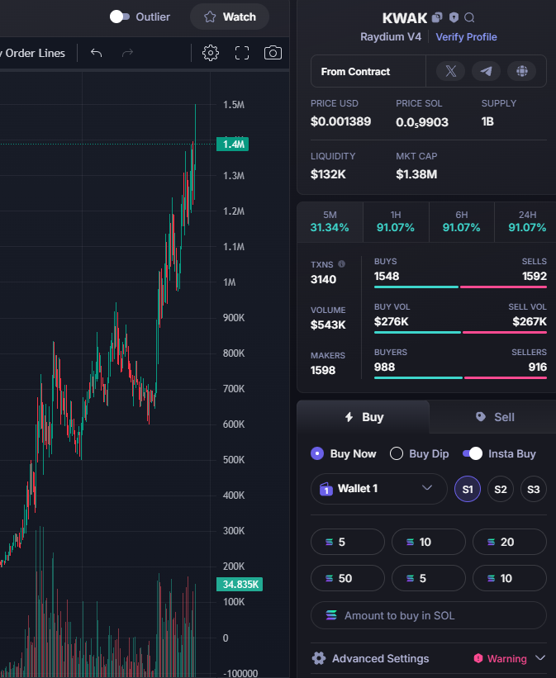
Task: Select the Buy Dip radio option
Action: [397, 453]
